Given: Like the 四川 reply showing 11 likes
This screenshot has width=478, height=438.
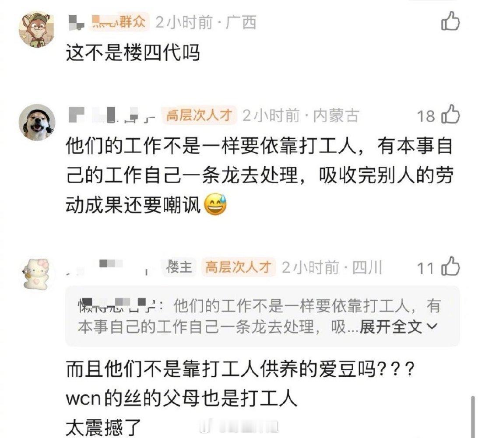Looking at the screenshot, I should click(450, 266).
